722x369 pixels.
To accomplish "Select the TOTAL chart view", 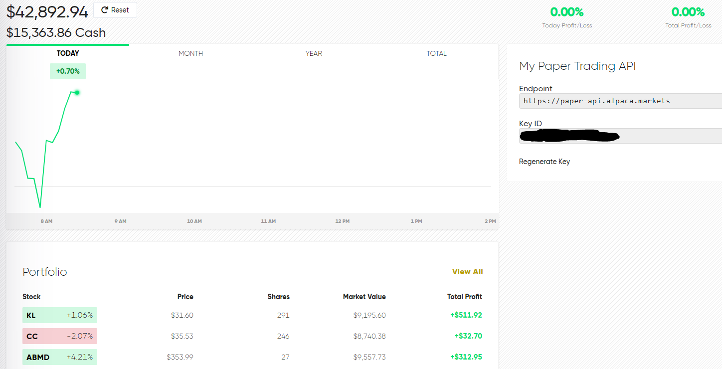I will 436,53.
